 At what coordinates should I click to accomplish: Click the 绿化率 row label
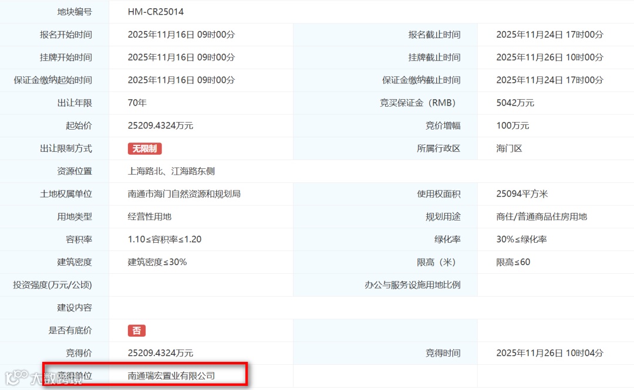coord(447,239)
